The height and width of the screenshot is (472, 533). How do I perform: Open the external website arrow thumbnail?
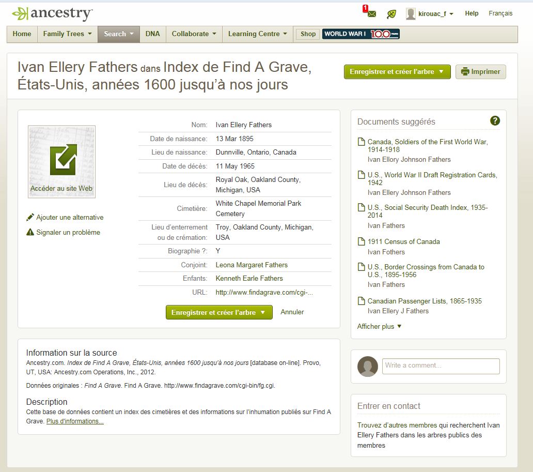61,162
